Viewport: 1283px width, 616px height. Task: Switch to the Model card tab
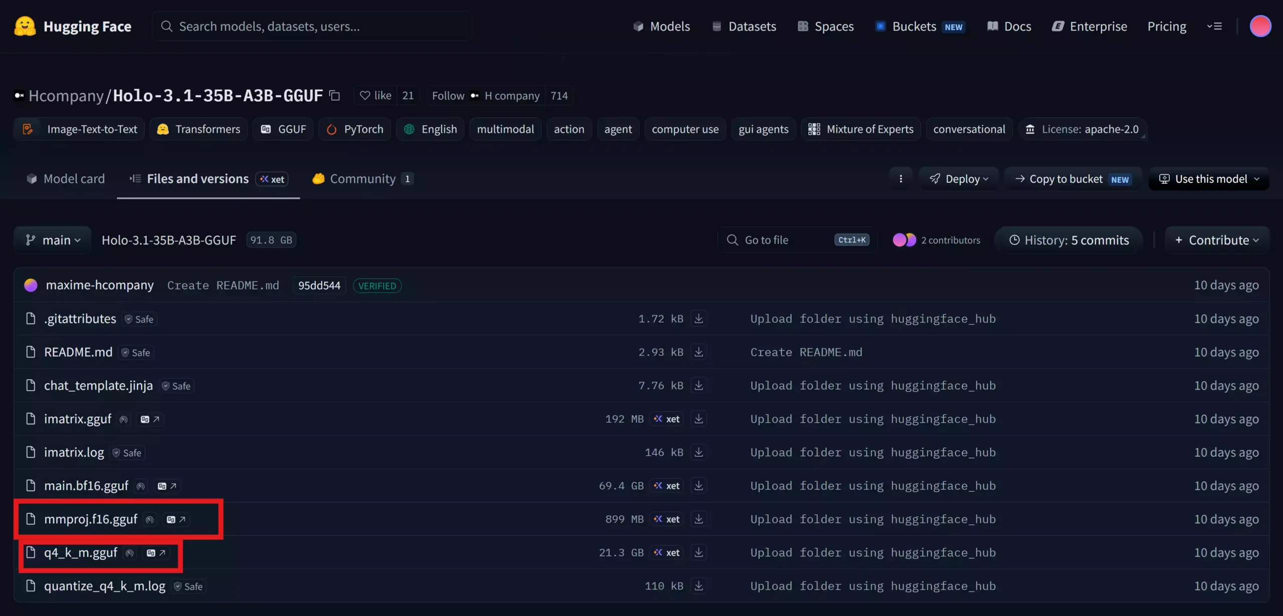click(66, 179)
